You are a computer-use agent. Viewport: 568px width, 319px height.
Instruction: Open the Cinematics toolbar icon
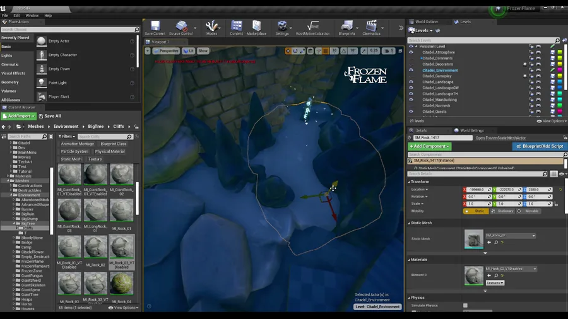coord(371,28)
